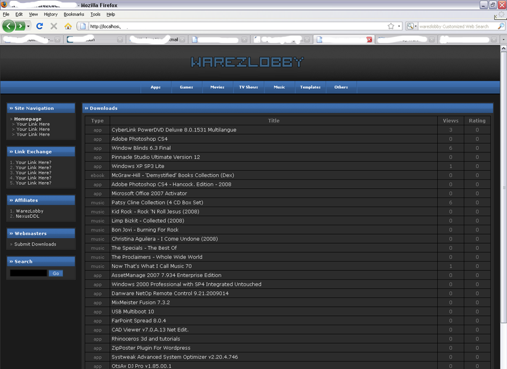Open the search engine selector dropdown

[x=412, y=26]
